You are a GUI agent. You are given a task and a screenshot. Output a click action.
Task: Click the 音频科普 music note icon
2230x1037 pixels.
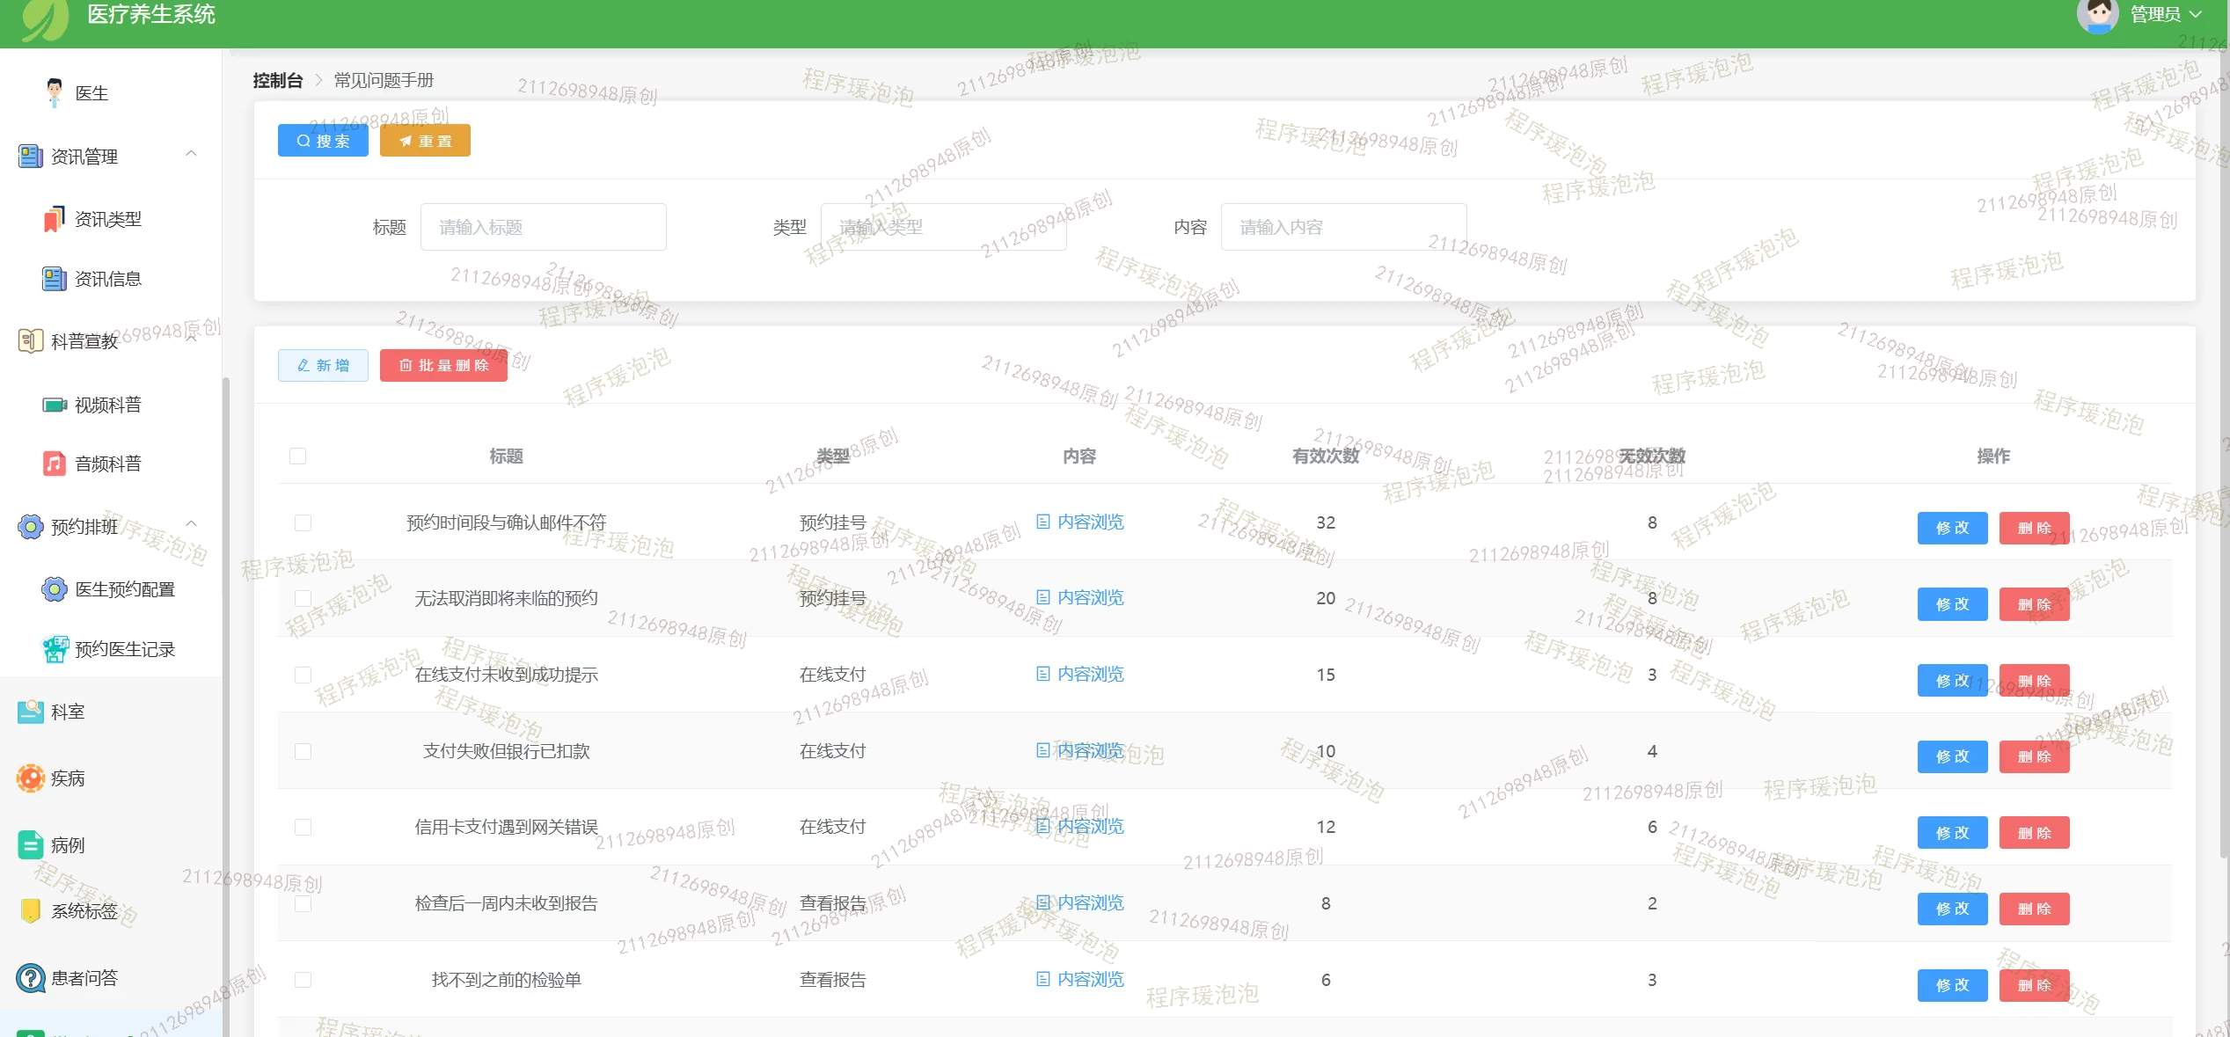[x=55, y=464]
